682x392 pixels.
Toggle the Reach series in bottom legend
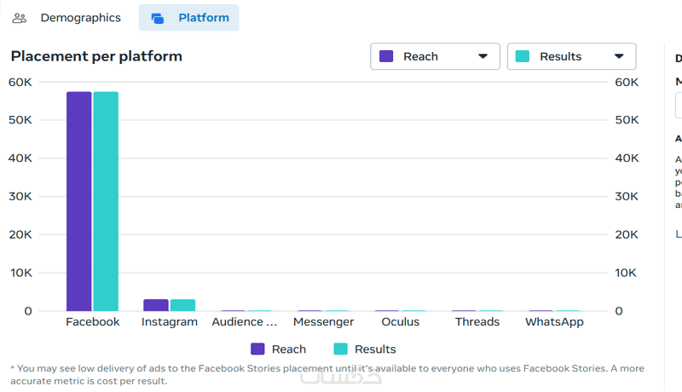pyautogui.click(x=279, y=349)
